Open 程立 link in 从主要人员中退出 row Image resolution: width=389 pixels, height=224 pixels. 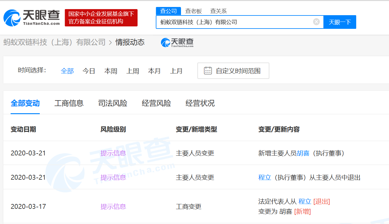[x=264, y=178]
